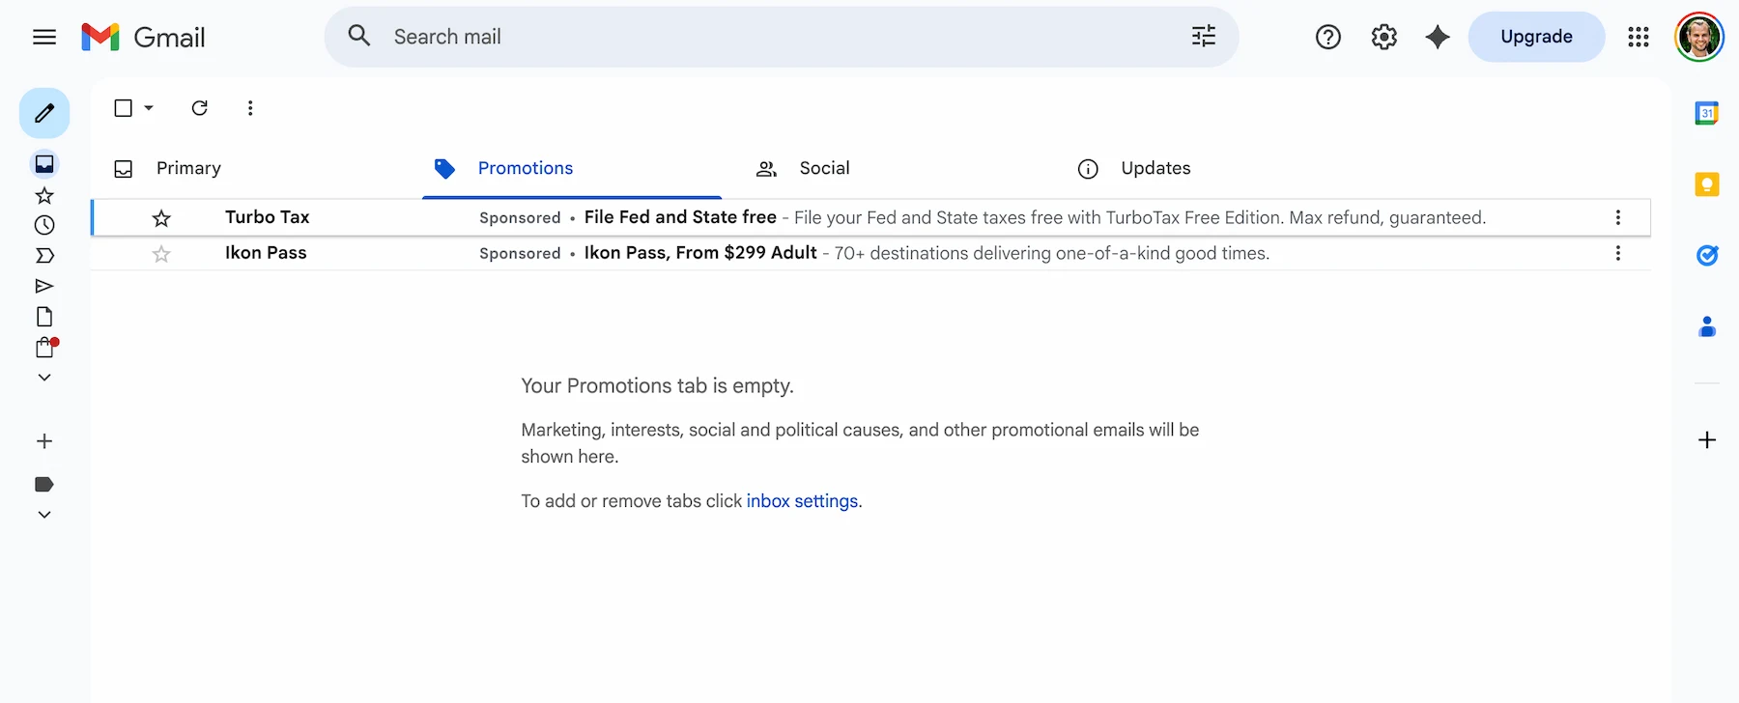Open Google Keep side panel
1739x703 pixels.
point(1707,184)
